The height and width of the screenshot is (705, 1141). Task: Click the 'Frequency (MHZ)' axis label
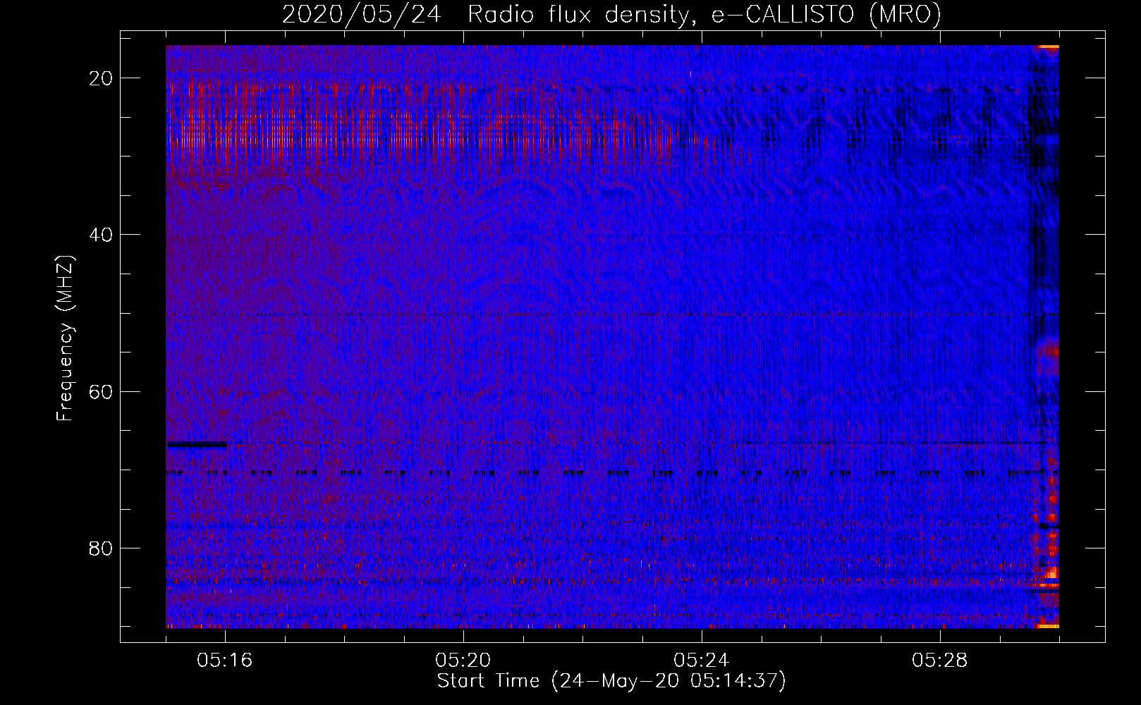point(66,338)
